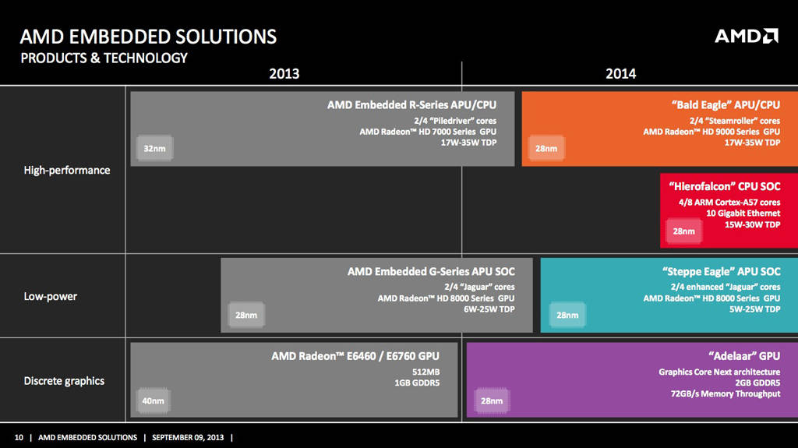Click the "Steppe Eagle" APU SOC heading
The height and width of the screenshot is (448, 798).
tap(721, 271)
